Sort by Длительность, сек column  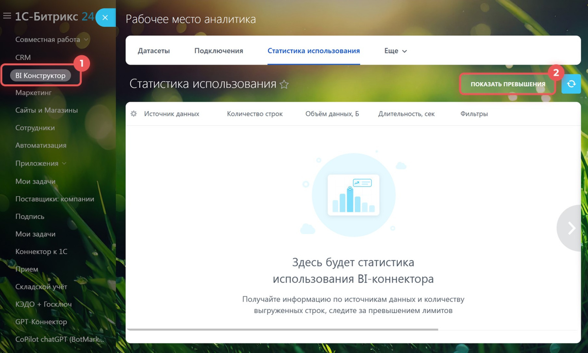point(407,114)
